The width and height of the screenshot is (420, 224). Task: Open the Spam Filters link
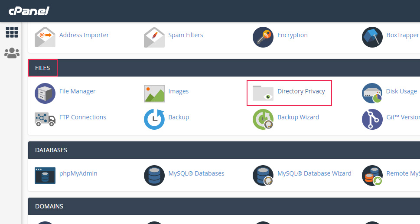186,35
